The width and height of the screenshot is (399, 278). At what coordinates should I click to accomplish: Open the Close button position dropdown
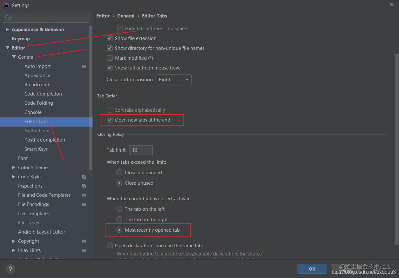pos(174,79)
